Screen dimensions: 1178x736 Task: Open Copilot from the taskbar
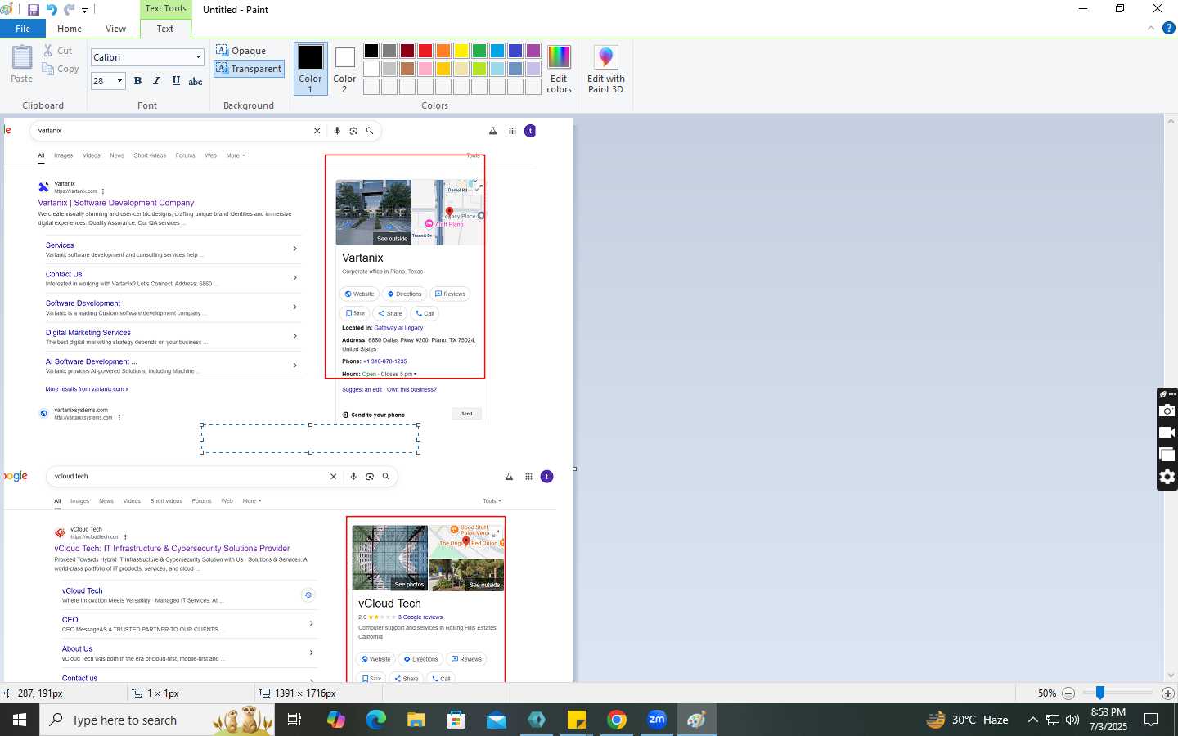pos(336,720)
